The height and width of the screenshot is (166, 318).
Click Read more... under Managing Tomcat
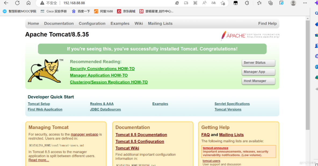39,160
